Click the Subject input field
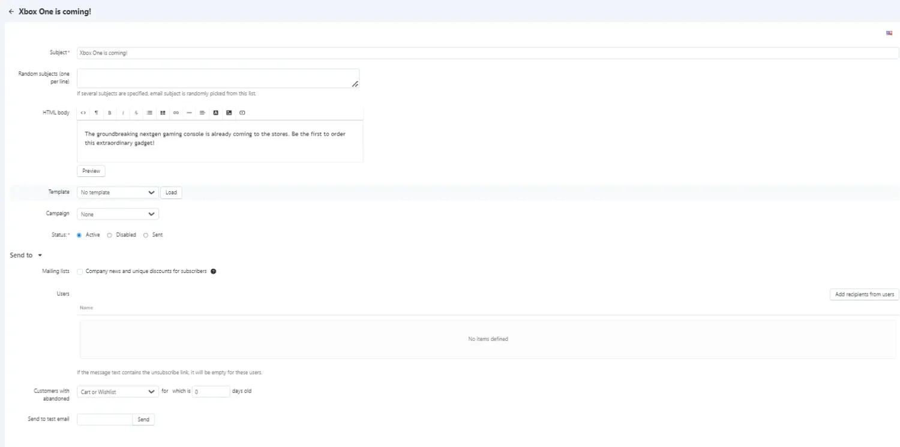This screenshot has width=900, height=447. tap(488, 53)
